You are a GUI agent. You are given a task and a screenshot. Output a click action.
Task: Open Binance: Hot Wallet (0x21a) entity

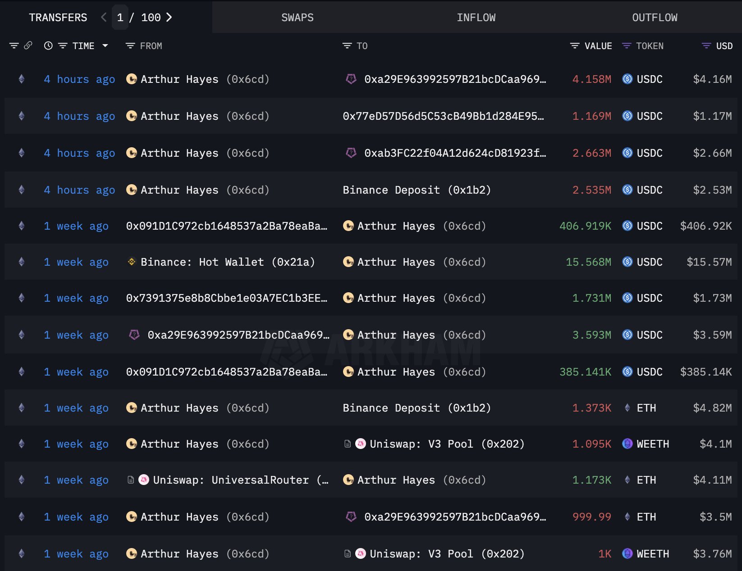pyautogui.click(x=228, y=262)
